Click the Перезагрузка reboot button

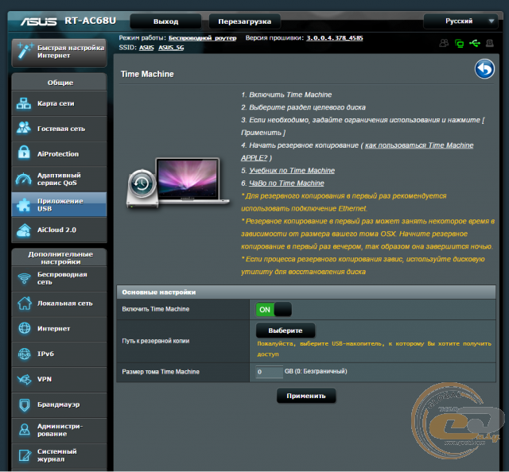coord(244,21)
